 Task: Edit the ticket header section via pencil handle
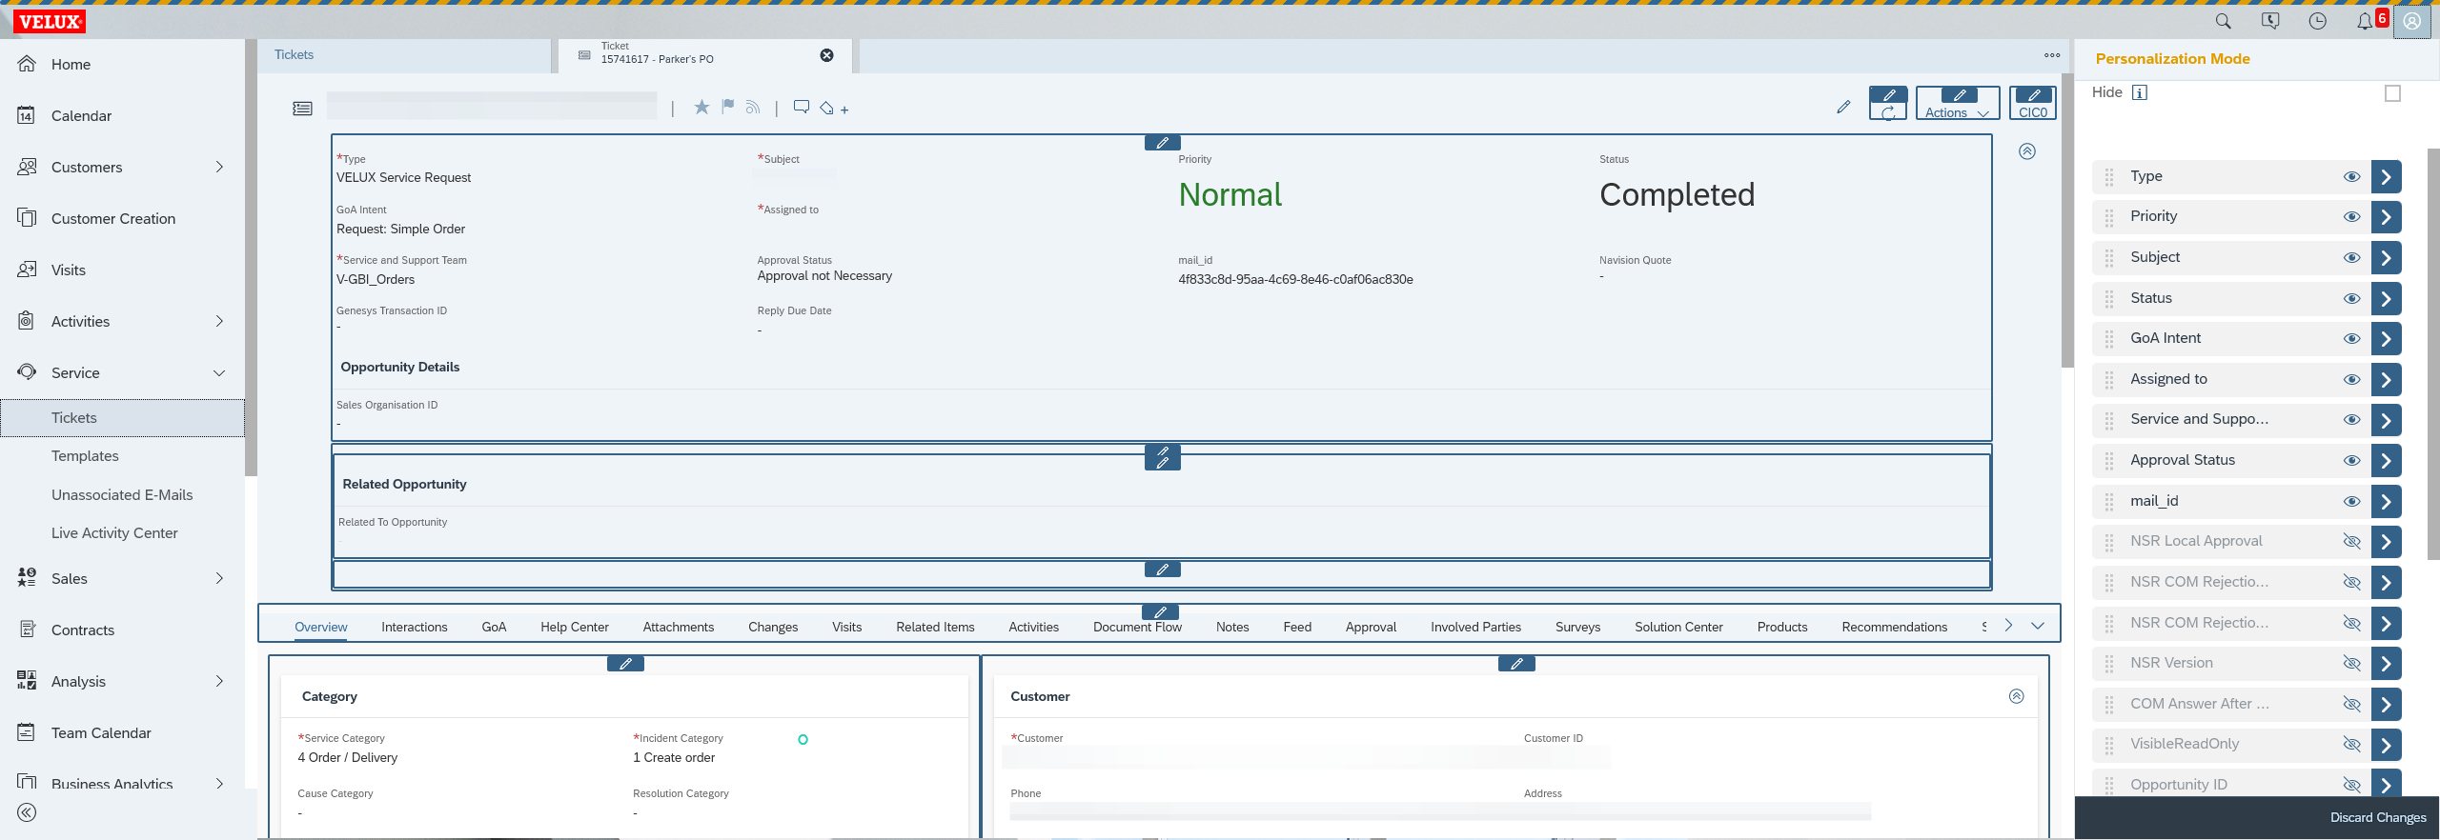tap(1163, 143)
